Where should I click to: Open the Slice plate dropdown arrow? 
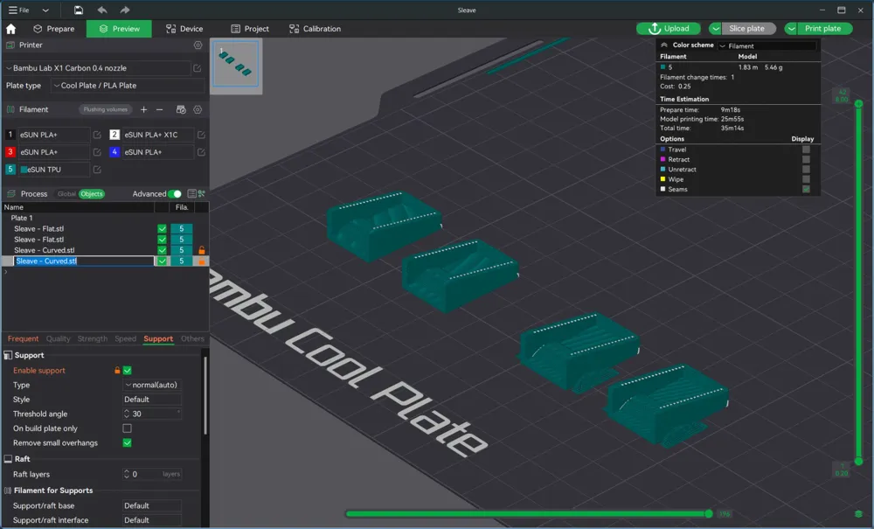[x=715, y=29]
